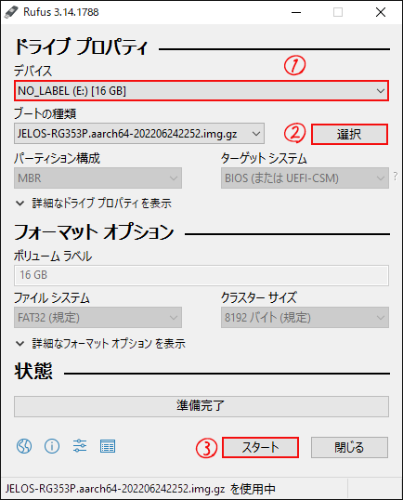Image resolution: width=403 pixels, height=500 pixels.
Task: Open the JELOS image boot type dropdown
Action: tap(139, 134)
